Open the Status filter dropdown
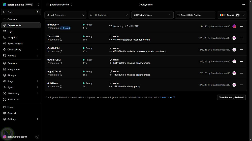 [x=232, y=15]
